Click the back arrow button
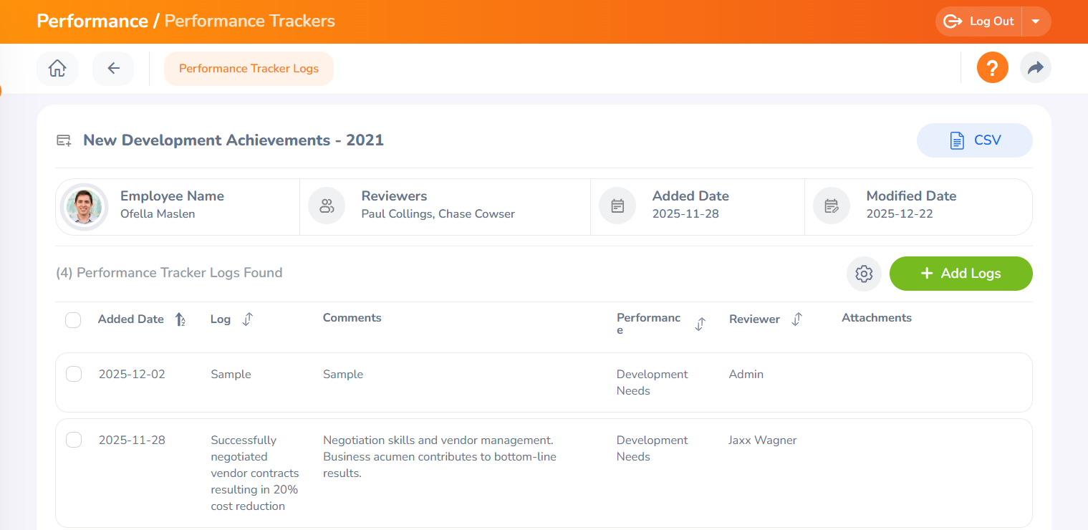The image size is (1088, 530). pyautogui.click(x=113, y=69)
